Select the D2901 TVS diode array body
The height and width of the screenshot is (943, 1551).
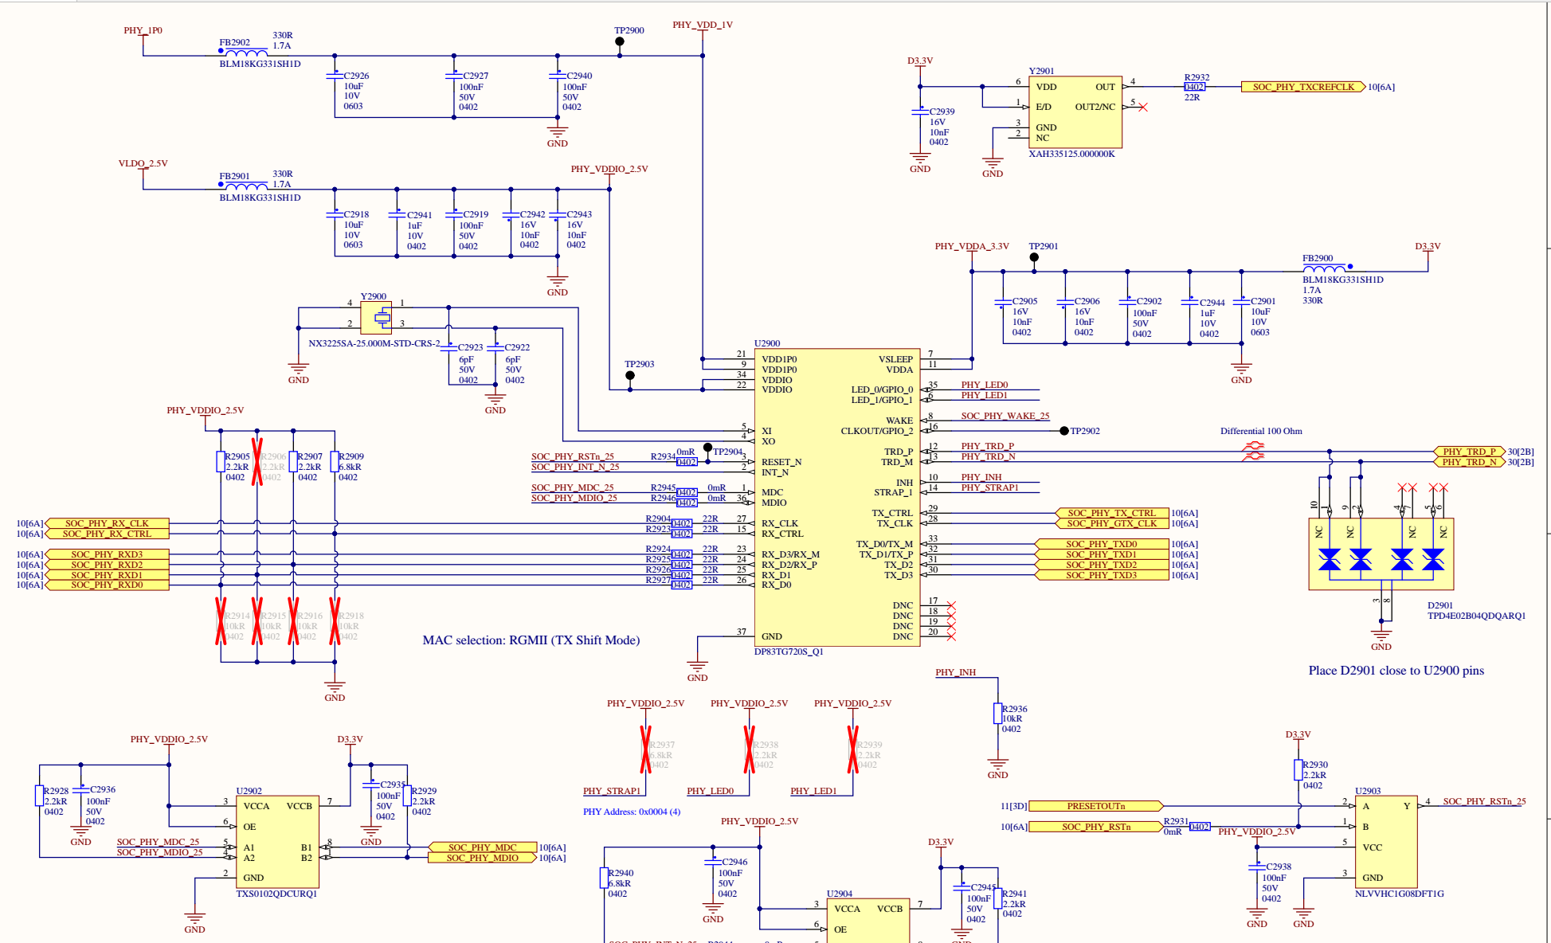[1381, 554]
